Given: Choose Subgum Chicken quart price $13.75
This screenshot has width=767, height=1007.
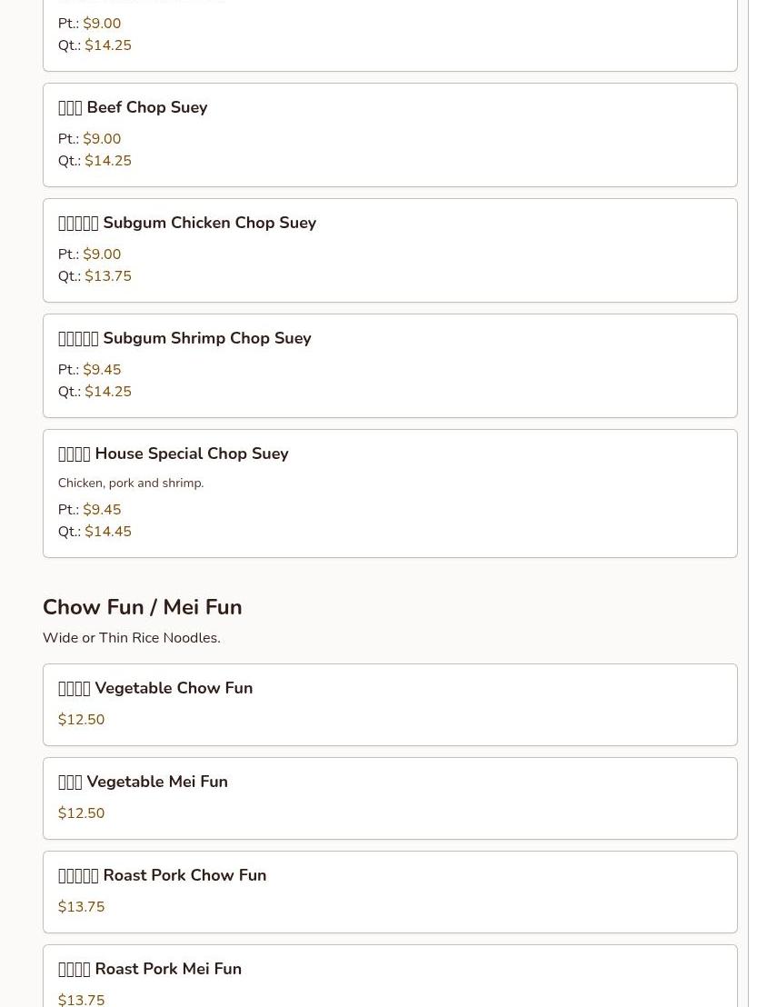Looking at the screenshot, I should click(x=108, y=276).
